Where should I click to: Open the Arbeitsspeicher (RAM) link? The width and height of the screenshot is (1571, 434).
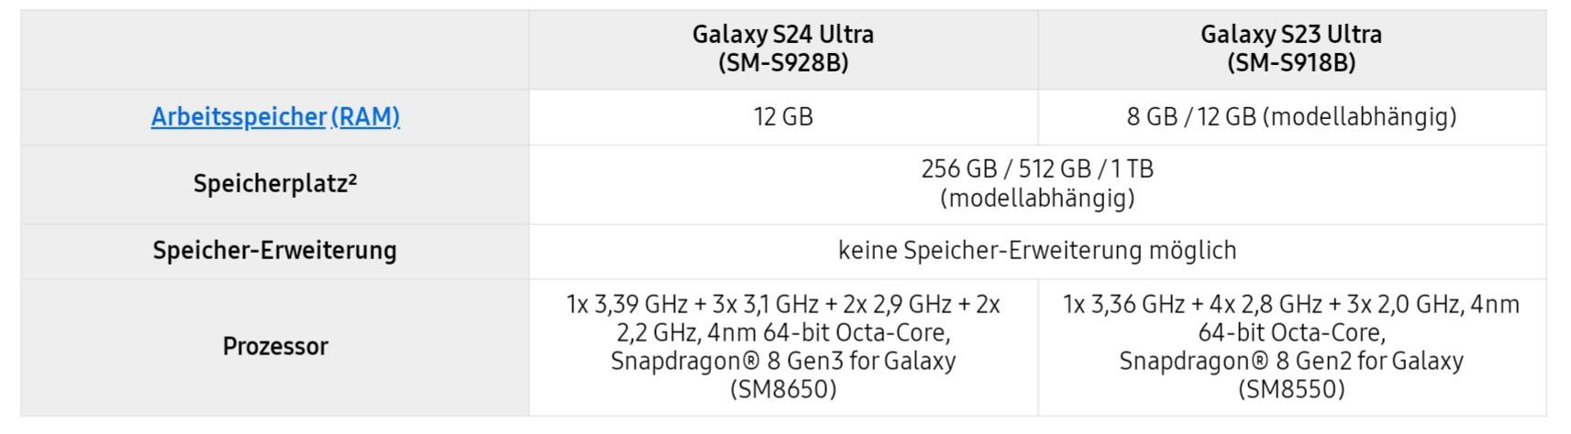[x=275, y=117]
